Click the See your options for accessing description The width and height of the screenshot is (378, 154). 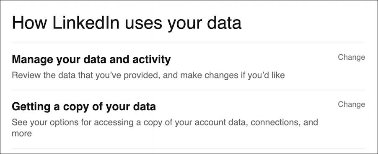[165, 127]
